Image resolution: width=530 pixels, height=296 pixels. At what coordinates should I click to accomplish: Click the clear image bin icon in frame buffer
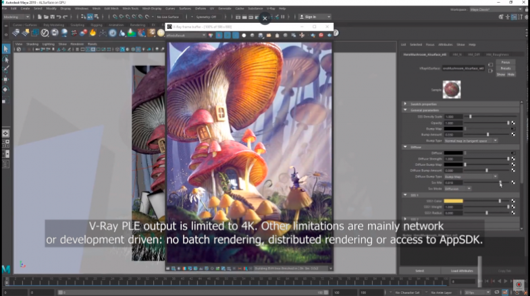[x=277, y=36]
